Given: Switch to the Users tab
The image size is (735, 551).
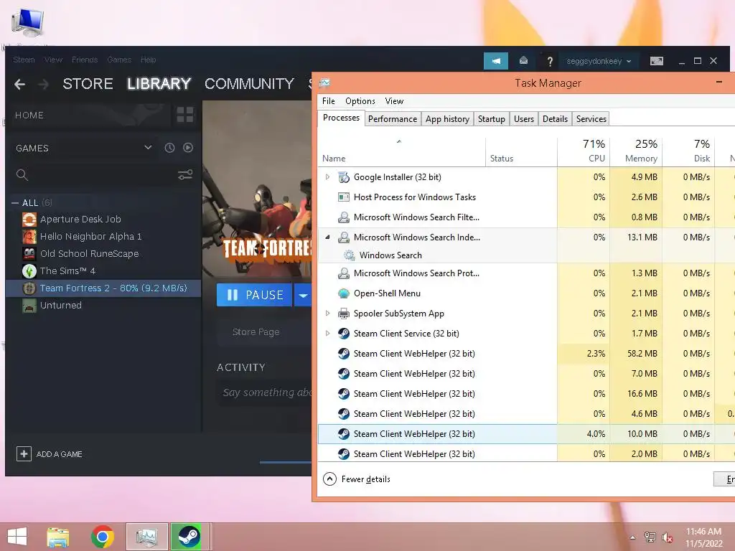Looking at the screenshot, I should click(523, 119).
